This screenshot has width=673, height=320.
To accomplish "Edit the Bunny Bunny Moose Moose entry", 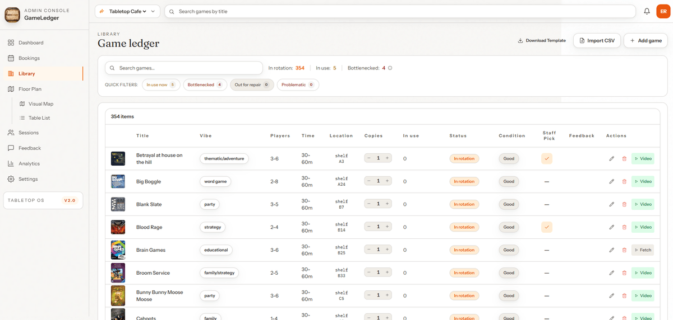I will (x=612, y=295).
